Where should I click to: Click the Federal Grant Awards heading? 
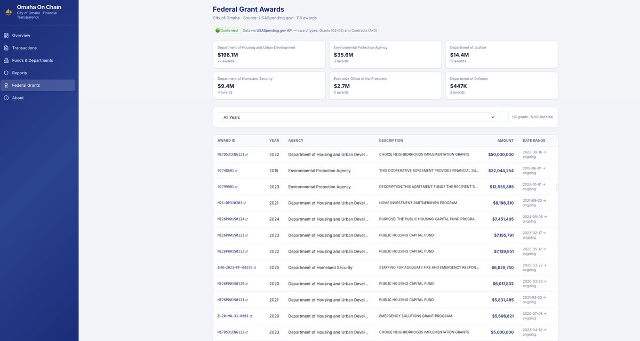249,9
